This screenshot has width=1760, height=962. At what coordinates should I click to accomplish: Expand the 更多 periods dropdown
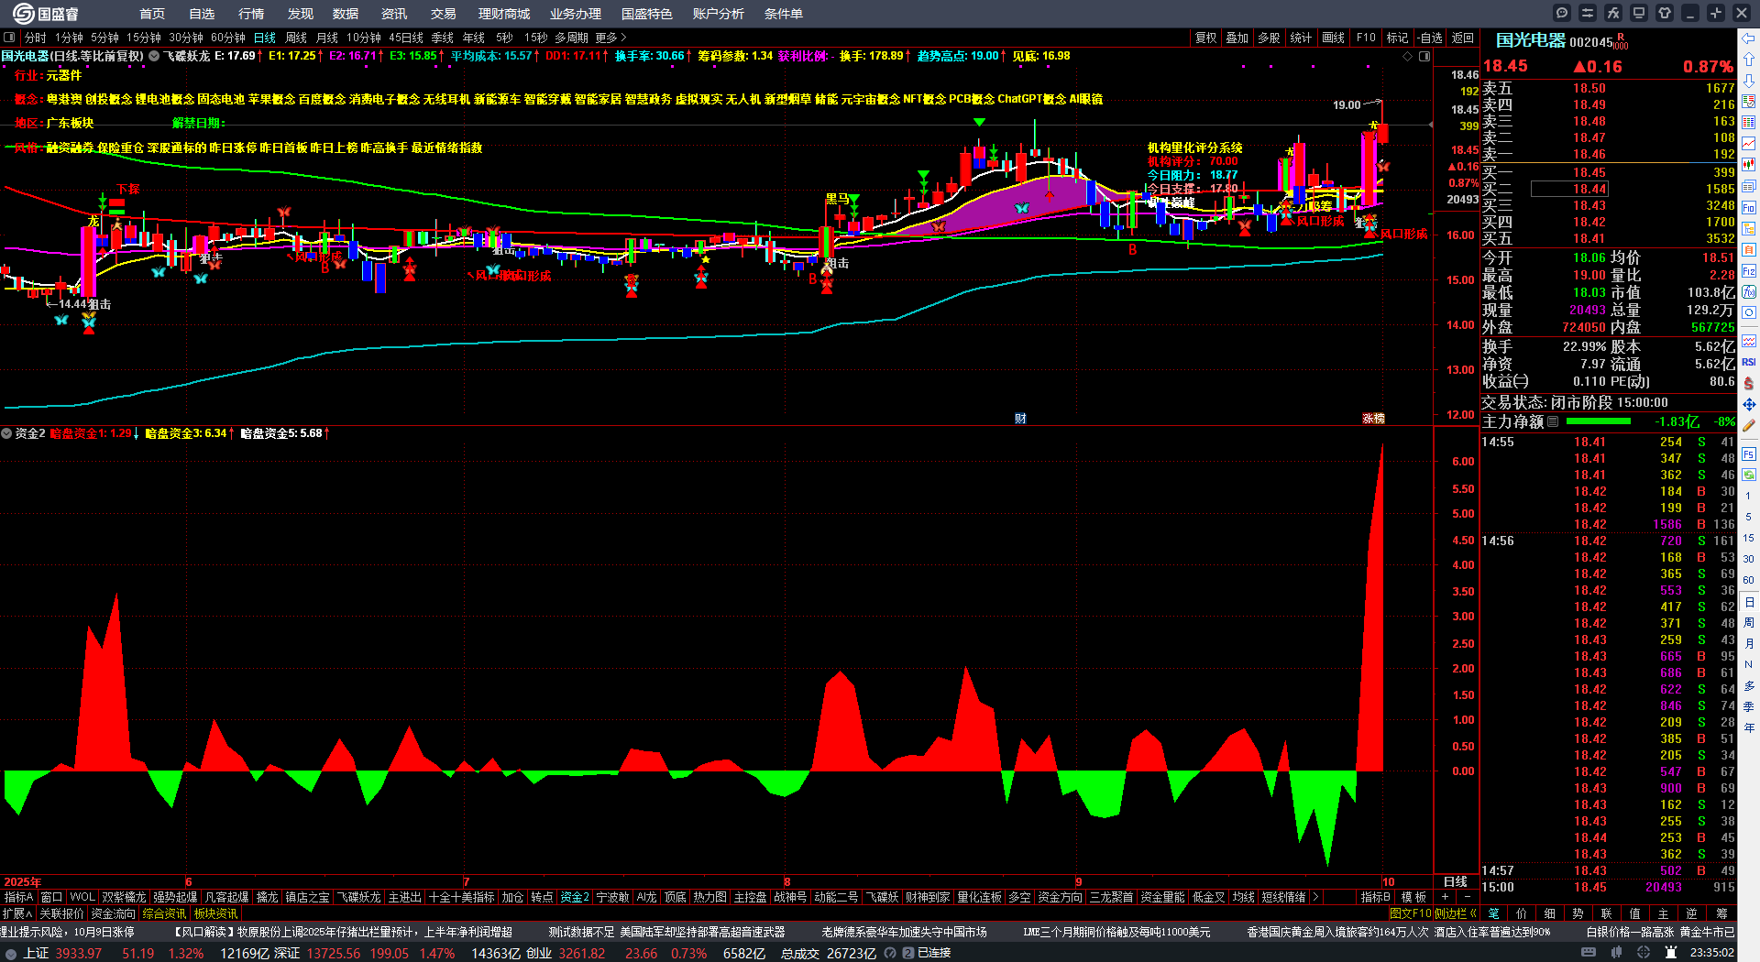611,38
